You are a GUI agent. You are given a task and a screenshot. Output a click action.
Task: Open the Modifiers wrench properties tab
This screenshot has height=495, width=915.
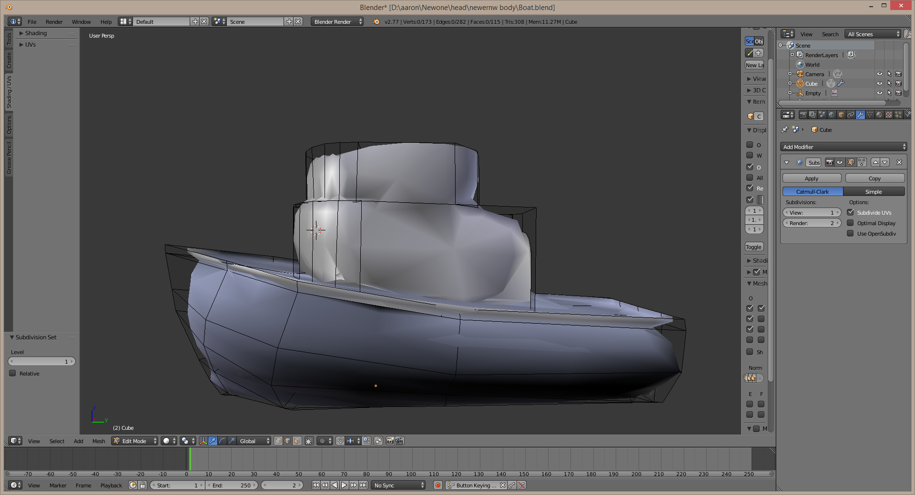(x=860, y=115)
